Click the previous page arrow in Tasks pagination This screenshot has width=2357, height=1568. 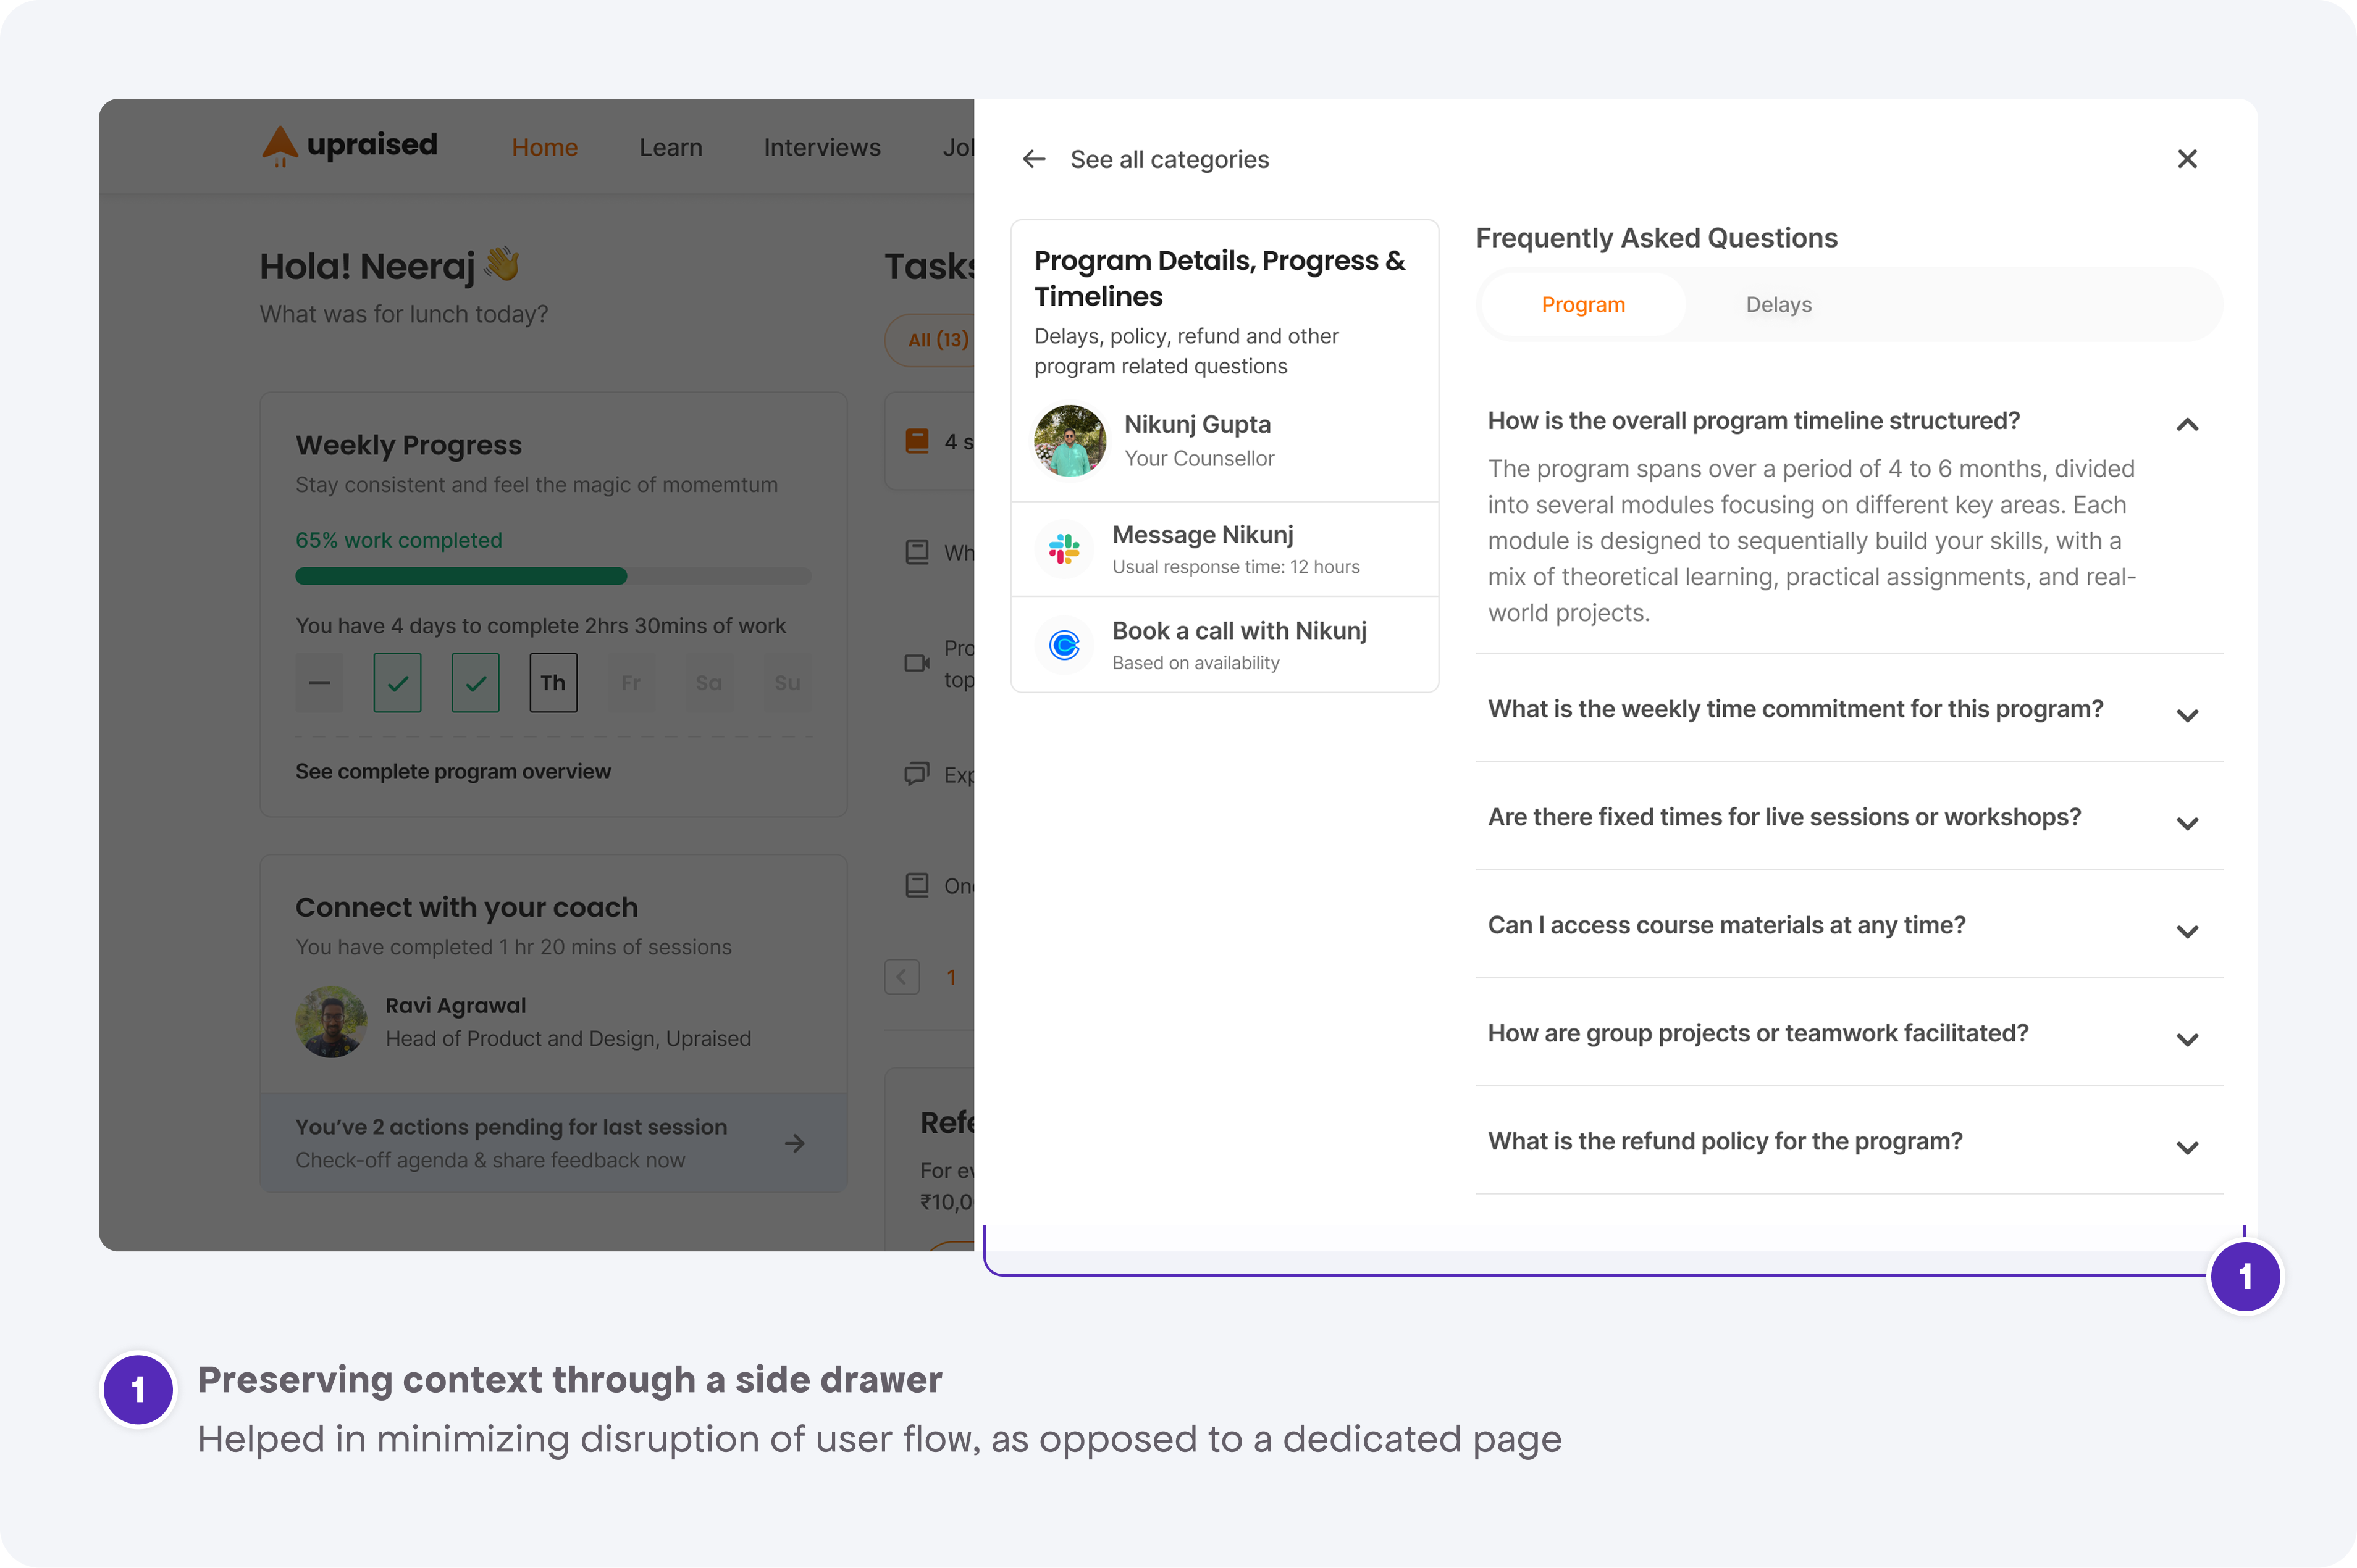click(x=902, y=977)
